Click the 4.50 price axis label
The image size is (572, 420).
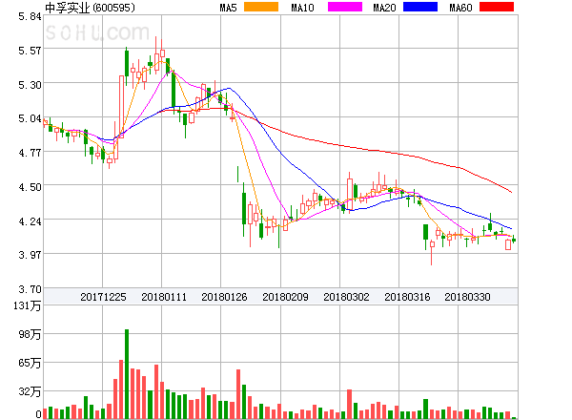pyautogui.click(x=30, y=187)
